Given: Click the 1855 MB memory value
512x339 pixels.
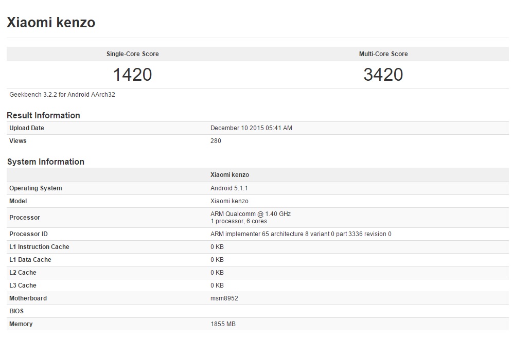Looking at the screenshot, I should pos(223,324).
